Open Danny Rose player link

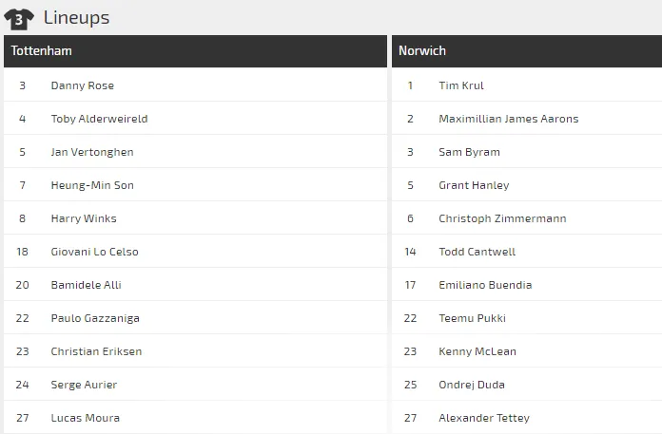coord(83,85)
